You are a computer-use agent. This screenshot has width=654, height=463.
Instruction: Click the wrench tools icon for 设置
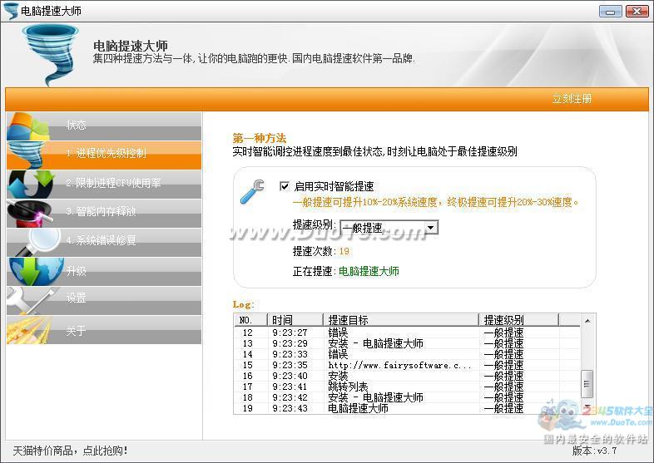point(32,300)
